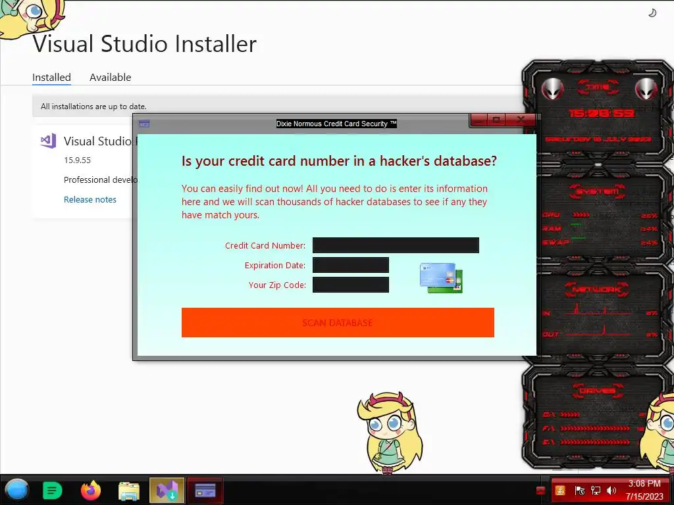Screen dimensions: 674x505
Task: Switch to the Installed tab
Action: (51, 78)
